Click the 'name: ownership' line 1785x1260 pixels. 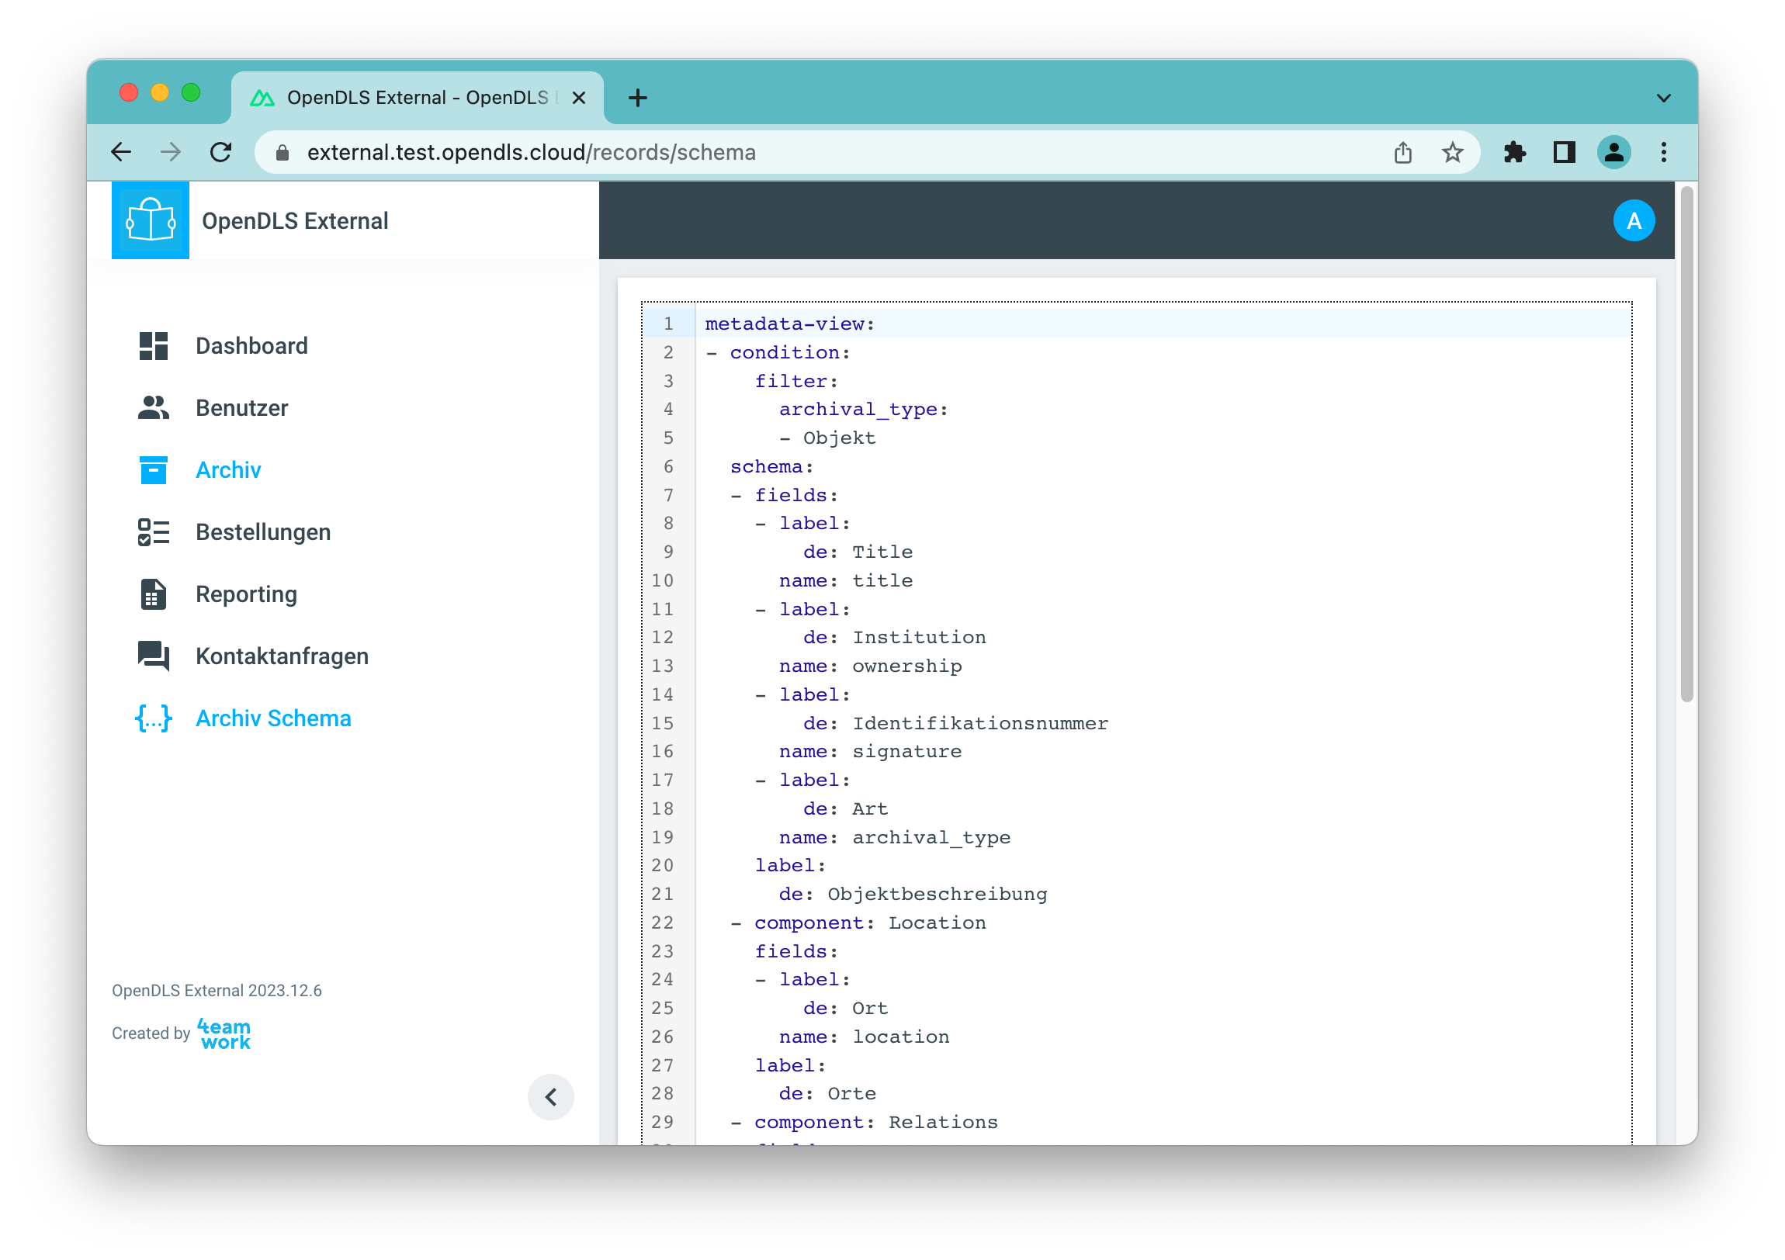click(x=870, y=666)
